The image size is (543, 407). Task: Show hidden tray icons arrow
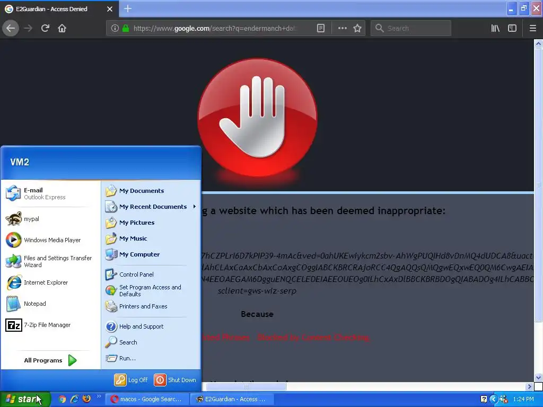point(494,399)
